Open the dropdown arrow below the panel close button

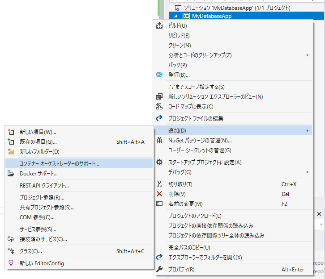[321, 224]
